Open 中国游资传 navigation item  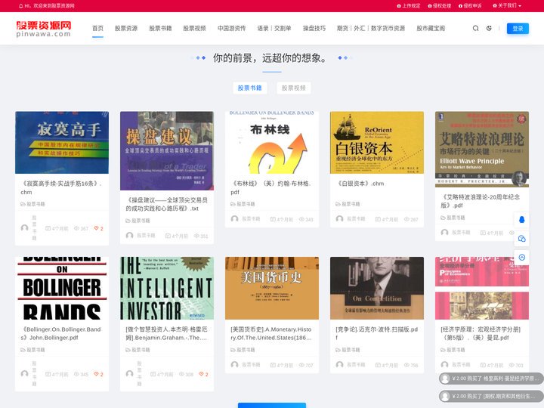[x=231, y=28]
